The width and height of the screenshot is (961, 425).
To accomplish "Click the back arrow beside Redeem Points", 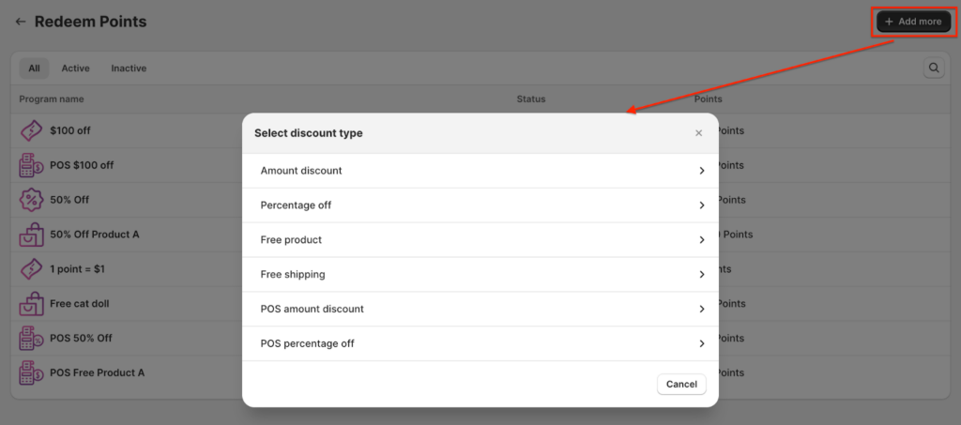I will coord(21,22).
